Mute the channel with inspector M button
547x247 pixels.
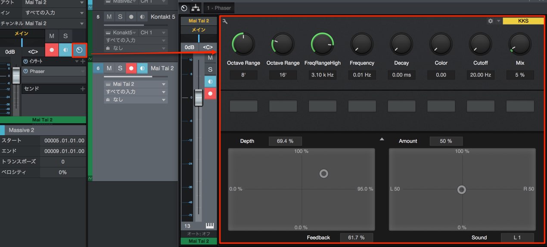tap(52, 36)
